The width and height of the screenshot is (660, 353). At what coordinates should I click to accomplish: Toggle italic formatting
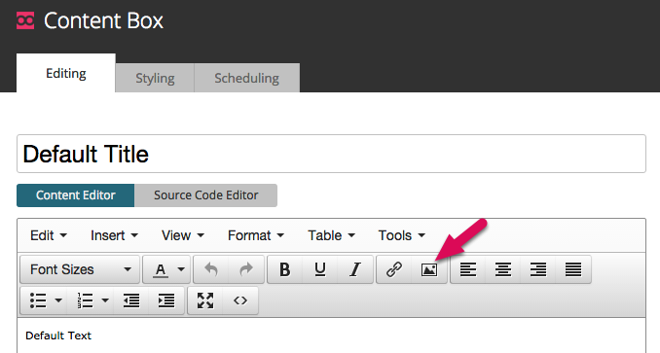point(355,269)
